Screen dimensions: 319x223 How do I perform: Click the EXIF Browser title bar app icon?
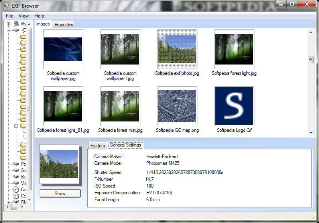coord(6,6)
